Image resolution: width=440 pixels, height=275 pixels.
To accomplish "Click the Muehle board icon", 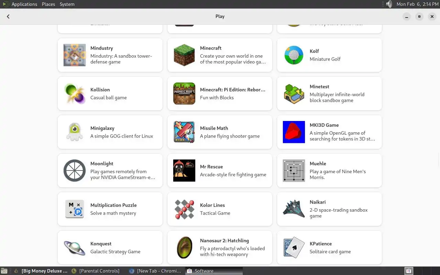I will click(x=294, y=170).
